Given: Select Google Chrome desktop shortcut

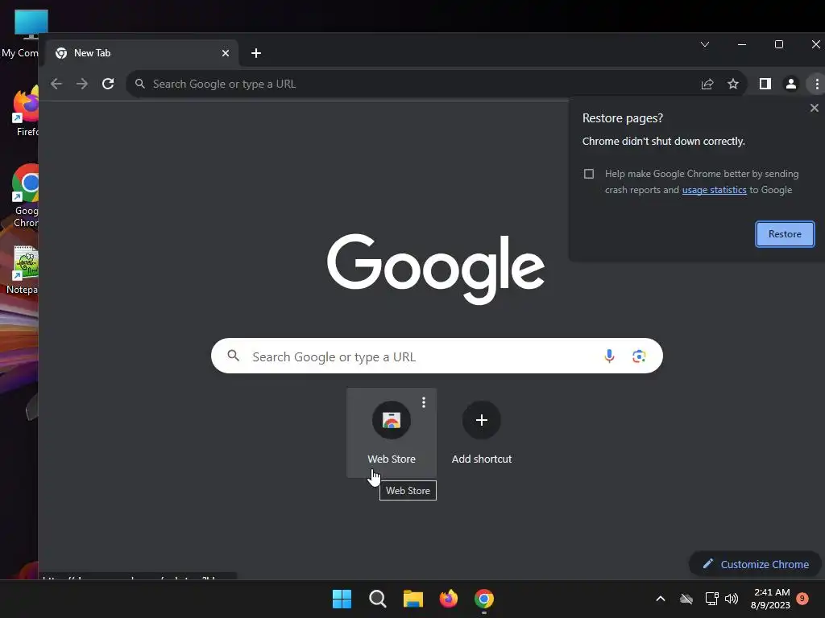Looking at the screenshot, I should tap(25, 196).
